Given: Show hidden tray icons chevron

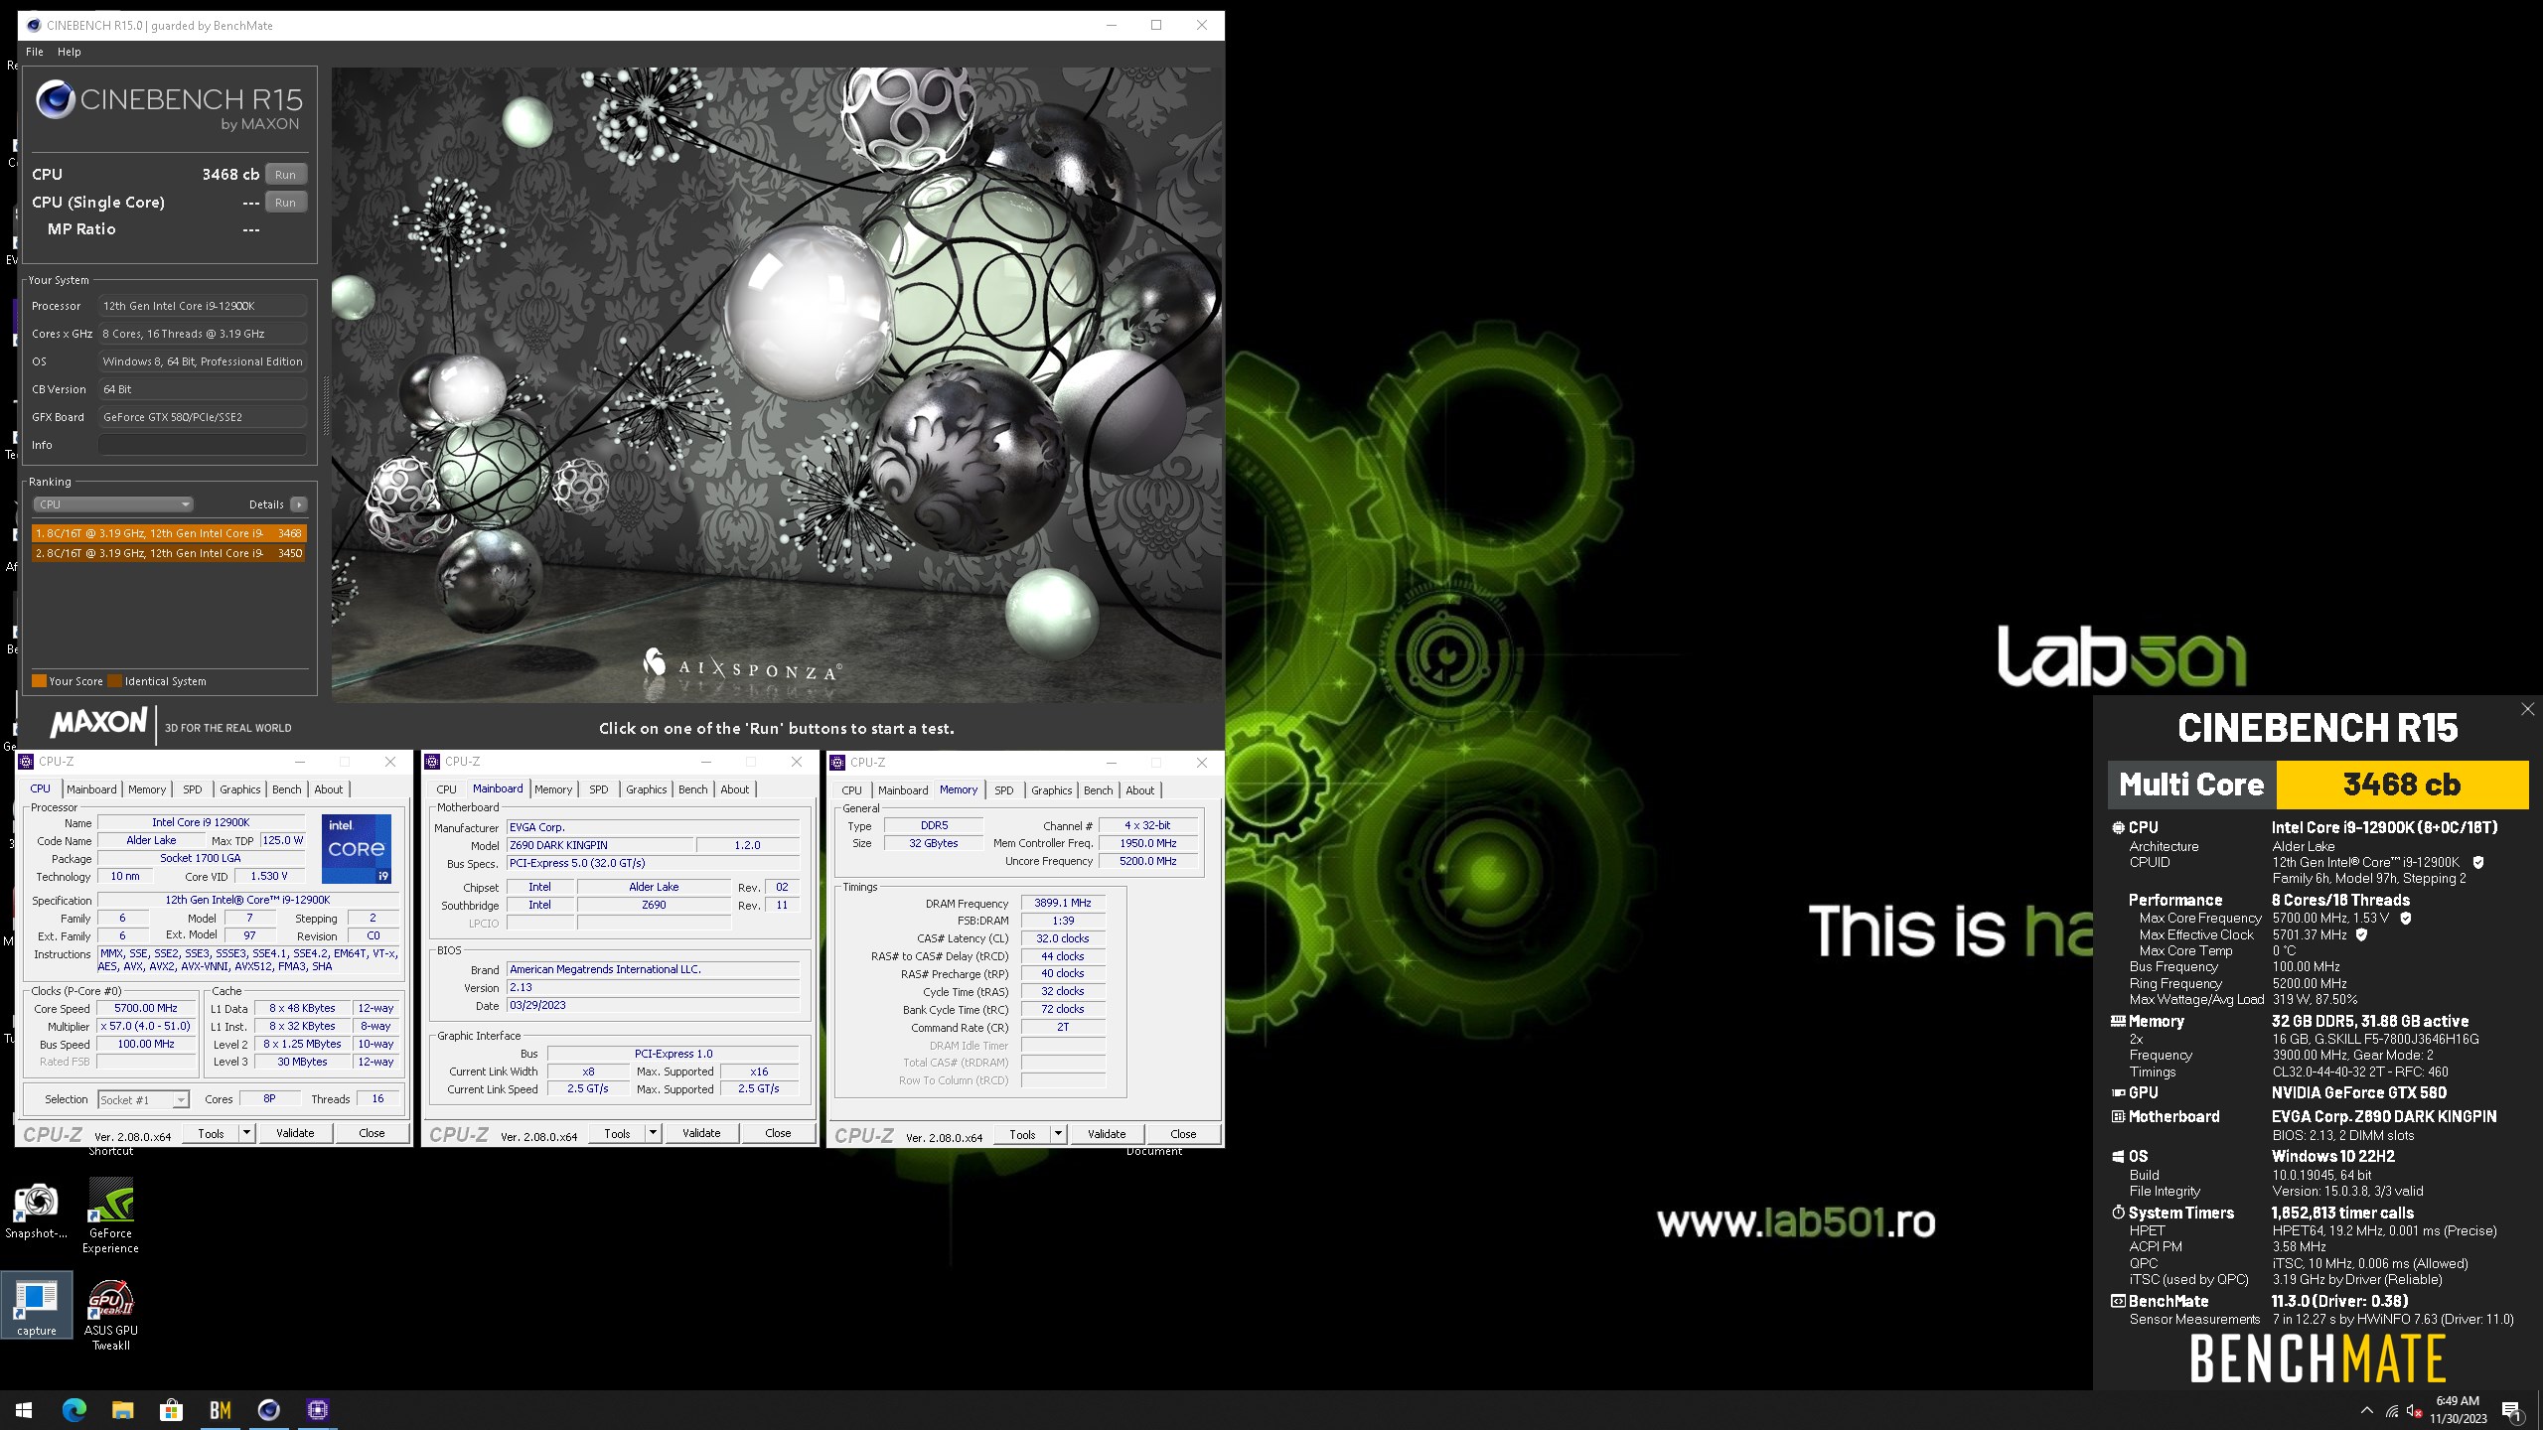Looking at the screenshot, I should point(2367,1410).
